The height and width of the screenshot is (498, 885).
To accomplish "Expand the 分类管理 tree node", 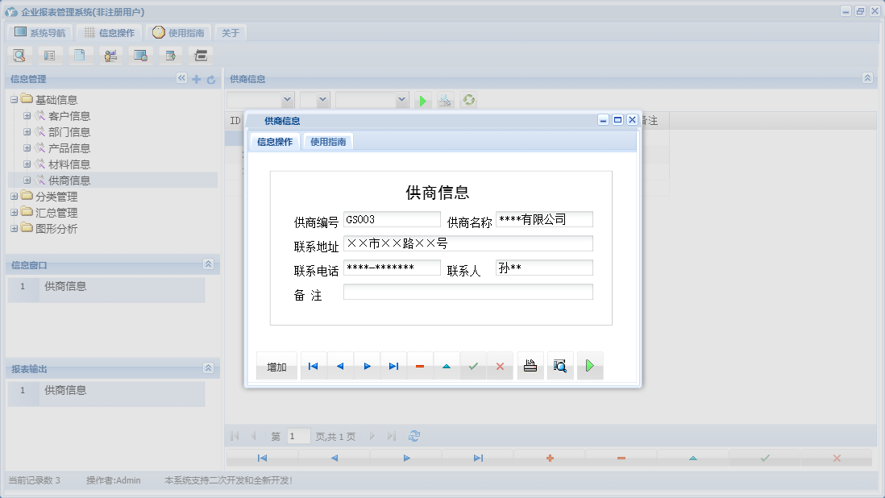I will [x=15, y=196].
